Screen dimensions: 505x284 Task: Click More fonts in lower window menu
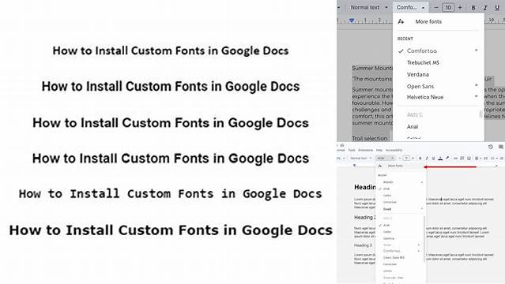(395, 166)
